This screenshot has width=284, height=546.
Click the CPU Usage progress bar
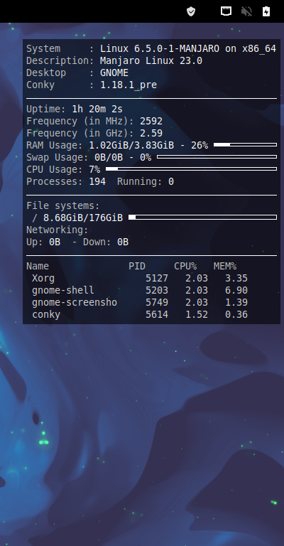tap(191, 169)
